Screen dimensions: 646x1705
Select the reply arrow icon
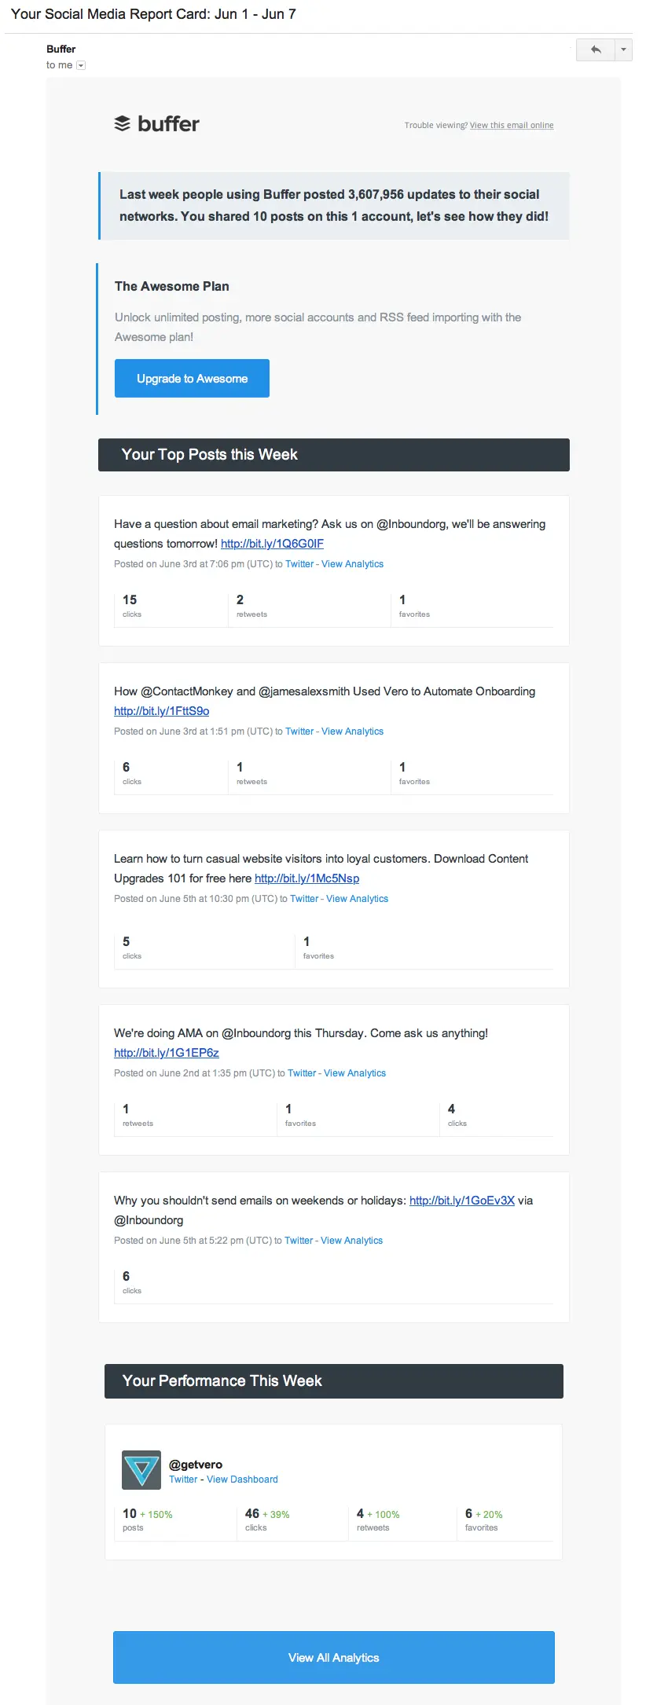(x=595, y=49)
